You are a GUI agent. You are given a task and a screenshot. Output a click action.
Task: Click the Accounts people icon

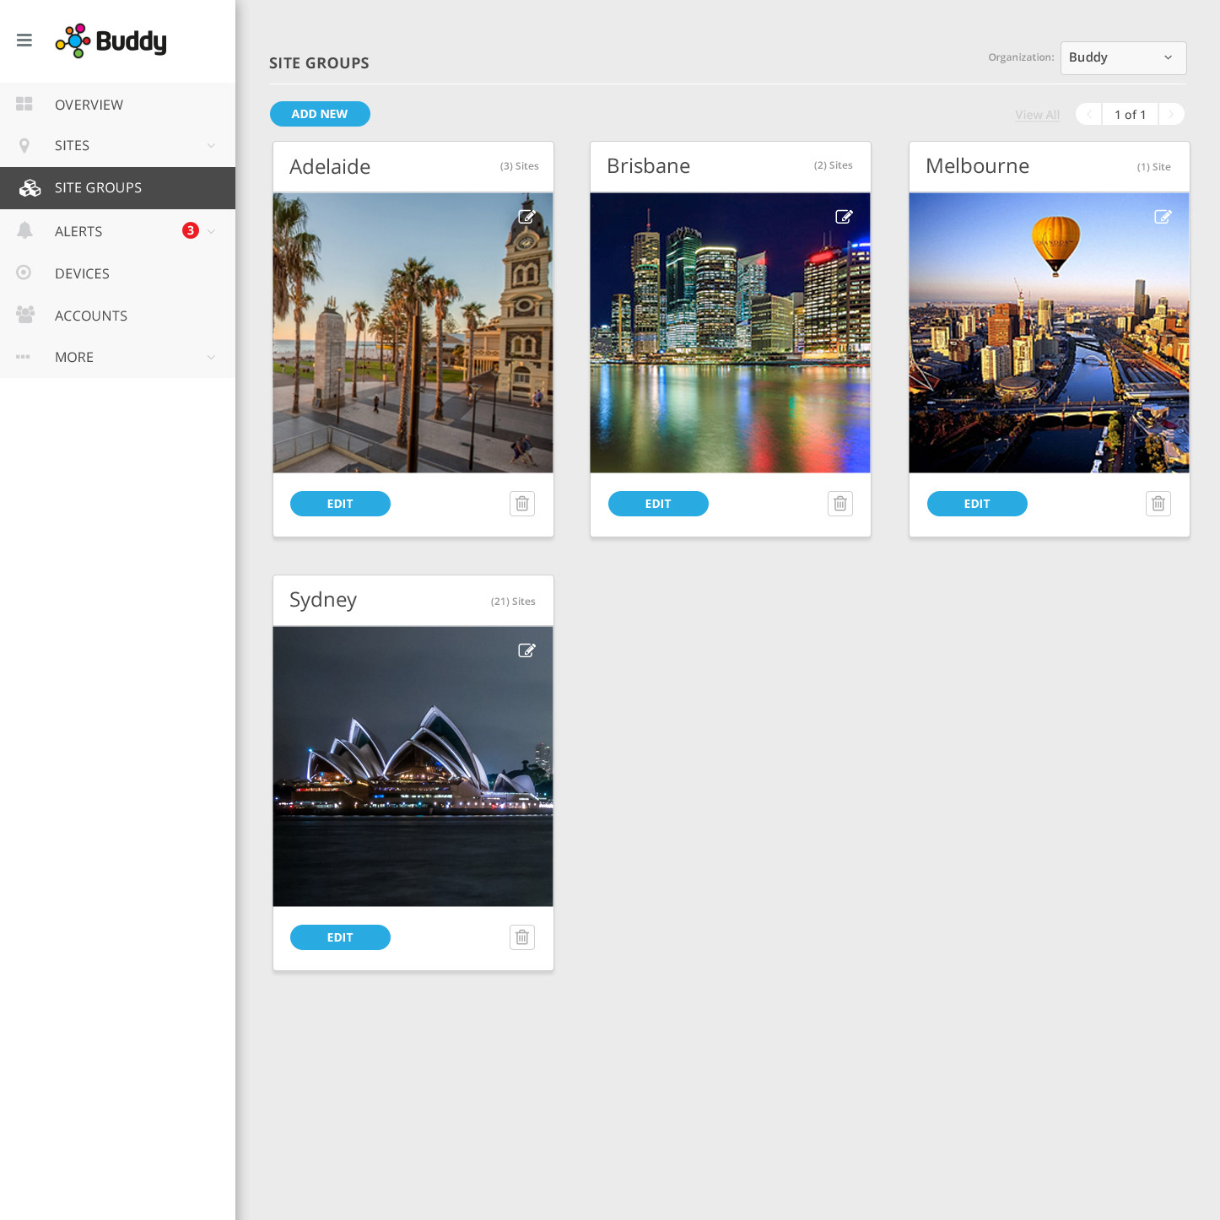tap(25, 315)
